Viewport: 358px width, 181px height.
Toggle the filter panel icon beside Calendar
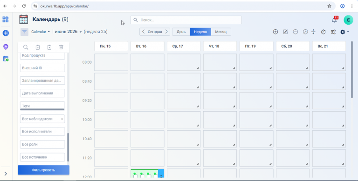(24, 32)
